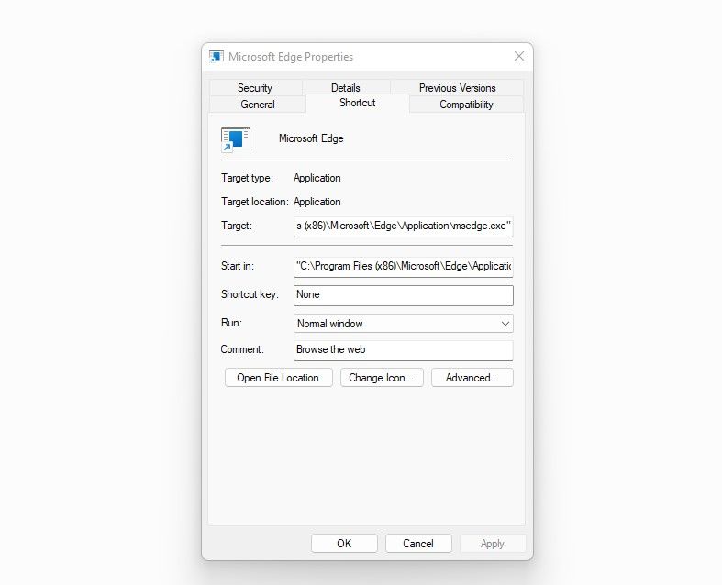Click the 'Run:' label
The image size is (722, 585).
tap(231, 323)
